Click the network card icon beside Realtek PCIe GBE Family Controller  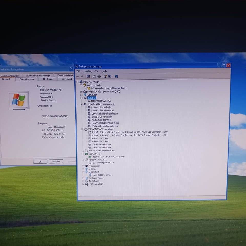click(90, 157)
